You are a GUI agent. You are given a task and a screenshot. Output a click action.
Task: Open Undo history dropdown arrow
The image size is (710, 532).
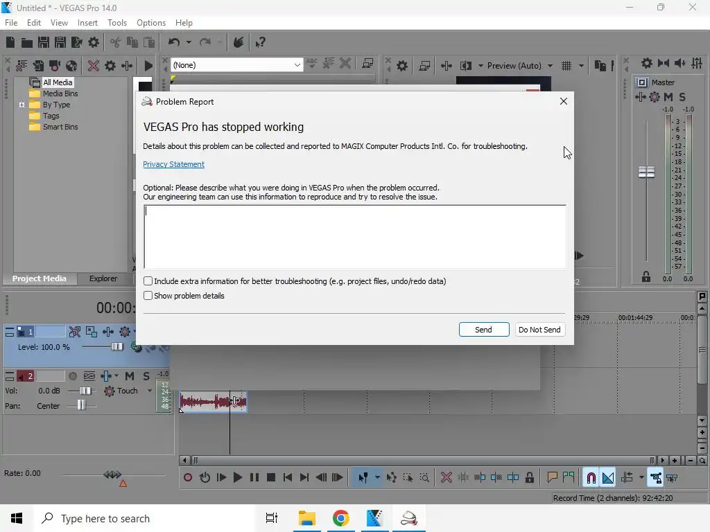click(189, 42)
